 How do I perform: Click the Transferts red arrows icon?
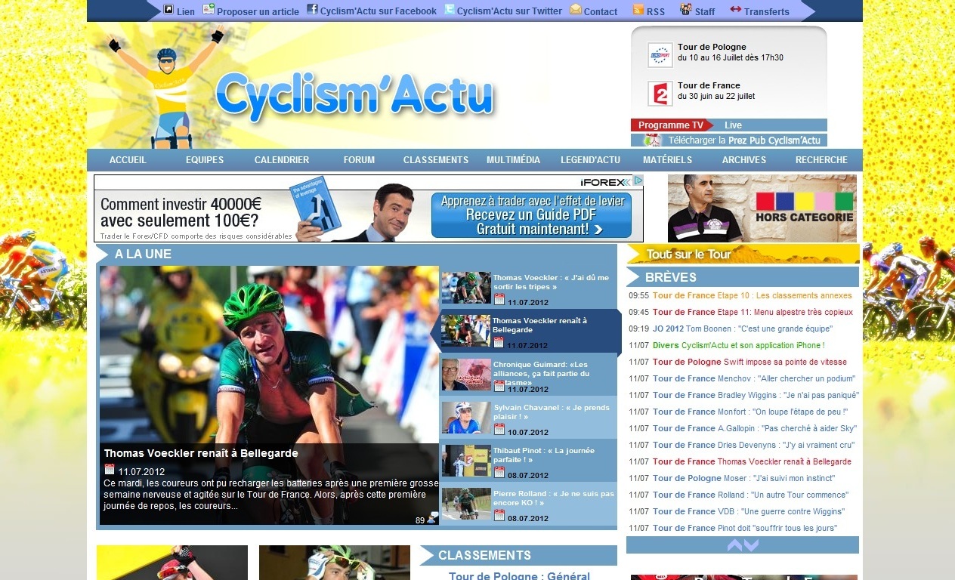tap(736, 10)
